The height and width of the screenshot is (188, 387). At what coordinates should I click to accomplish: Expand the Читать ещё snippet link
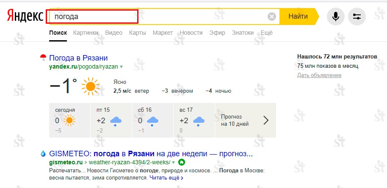[x=166, y=178]
